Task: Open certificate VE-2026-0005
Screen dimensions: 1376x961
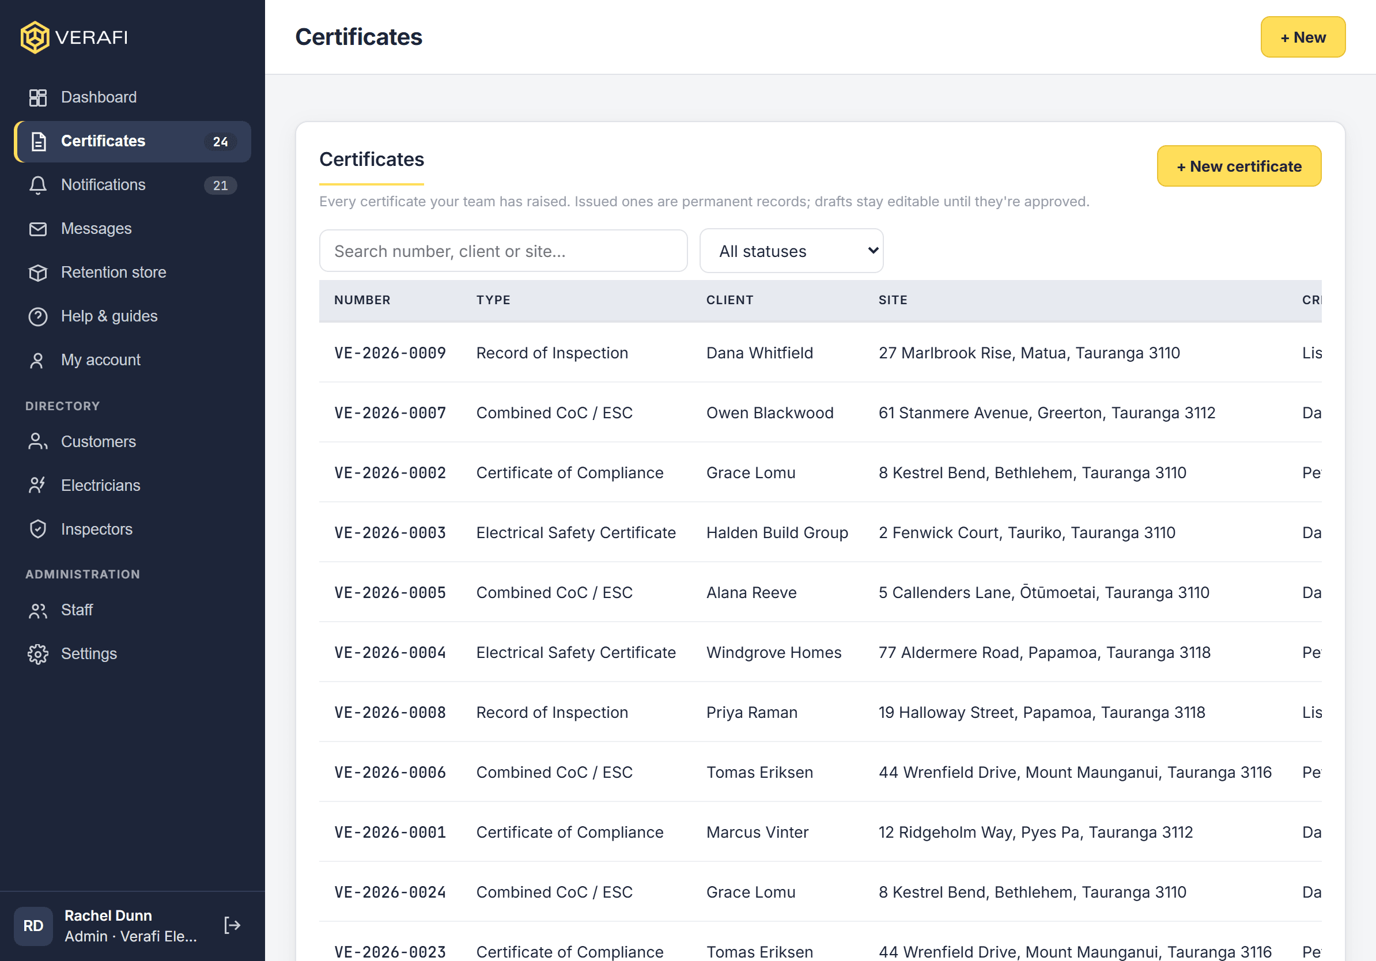Action: [390, 592]
